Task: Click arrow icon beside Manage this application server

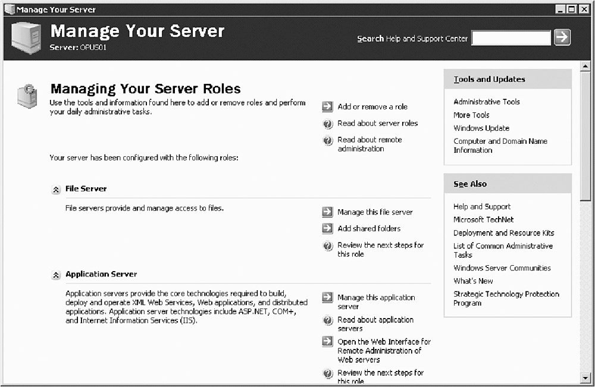Action: click(327, 297)
